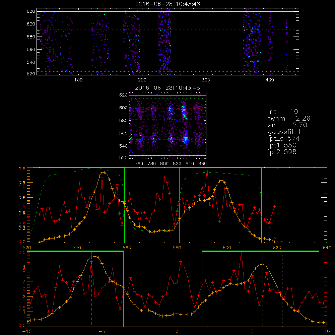Click the middle image title 2016-06-28T10:43:46
Image resolution: width=335 pixels, height=335 pixels.
coord(168,88)
